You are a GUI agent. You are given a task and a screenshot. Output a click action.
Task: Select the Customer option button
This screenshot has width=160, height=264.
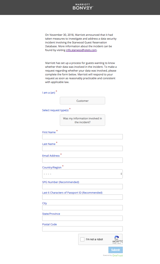coord(82,101)
